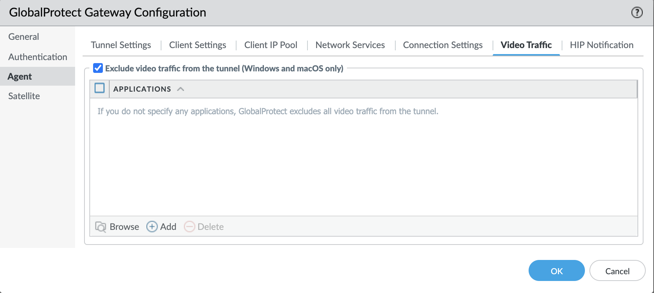Image resolution: width=654 pixels, height=293 pixels.
Task: Go to Client IP Pool tab
Action: coord(271,45)
